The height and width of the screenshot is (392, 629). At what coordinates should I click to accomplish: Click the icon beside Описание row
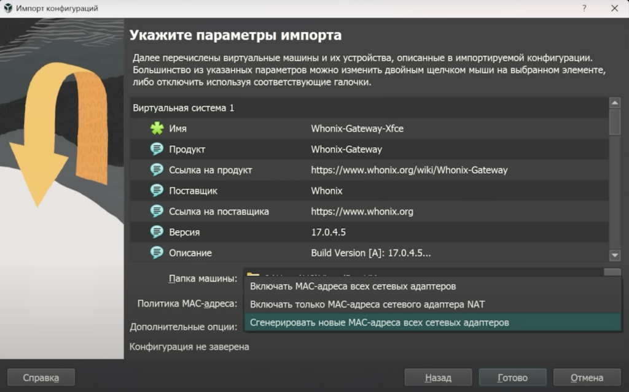pyautogui.click(x=157, y=253)
